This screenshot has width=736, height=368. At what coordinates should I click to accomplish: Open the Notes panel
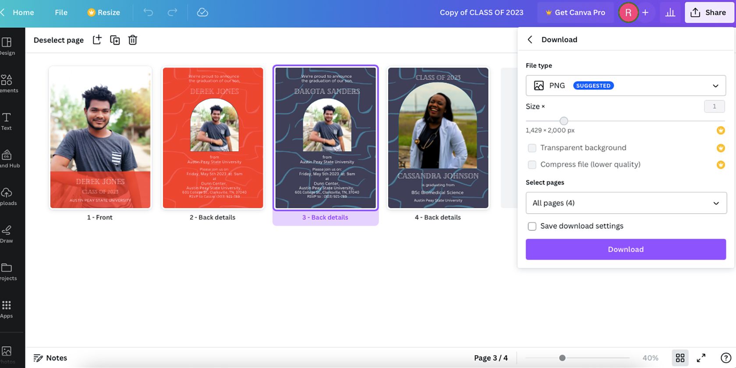tap(50, 358)
